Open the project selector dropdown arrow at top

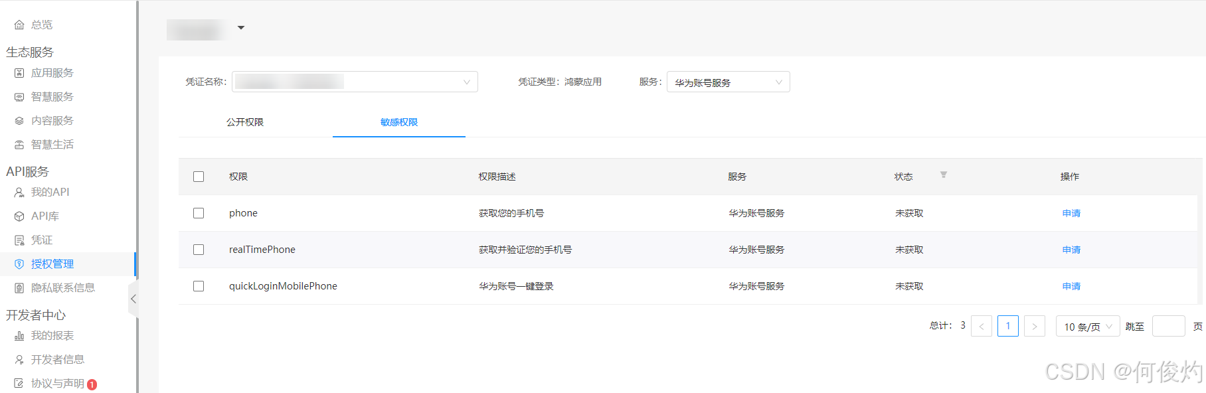click(241, 28)
